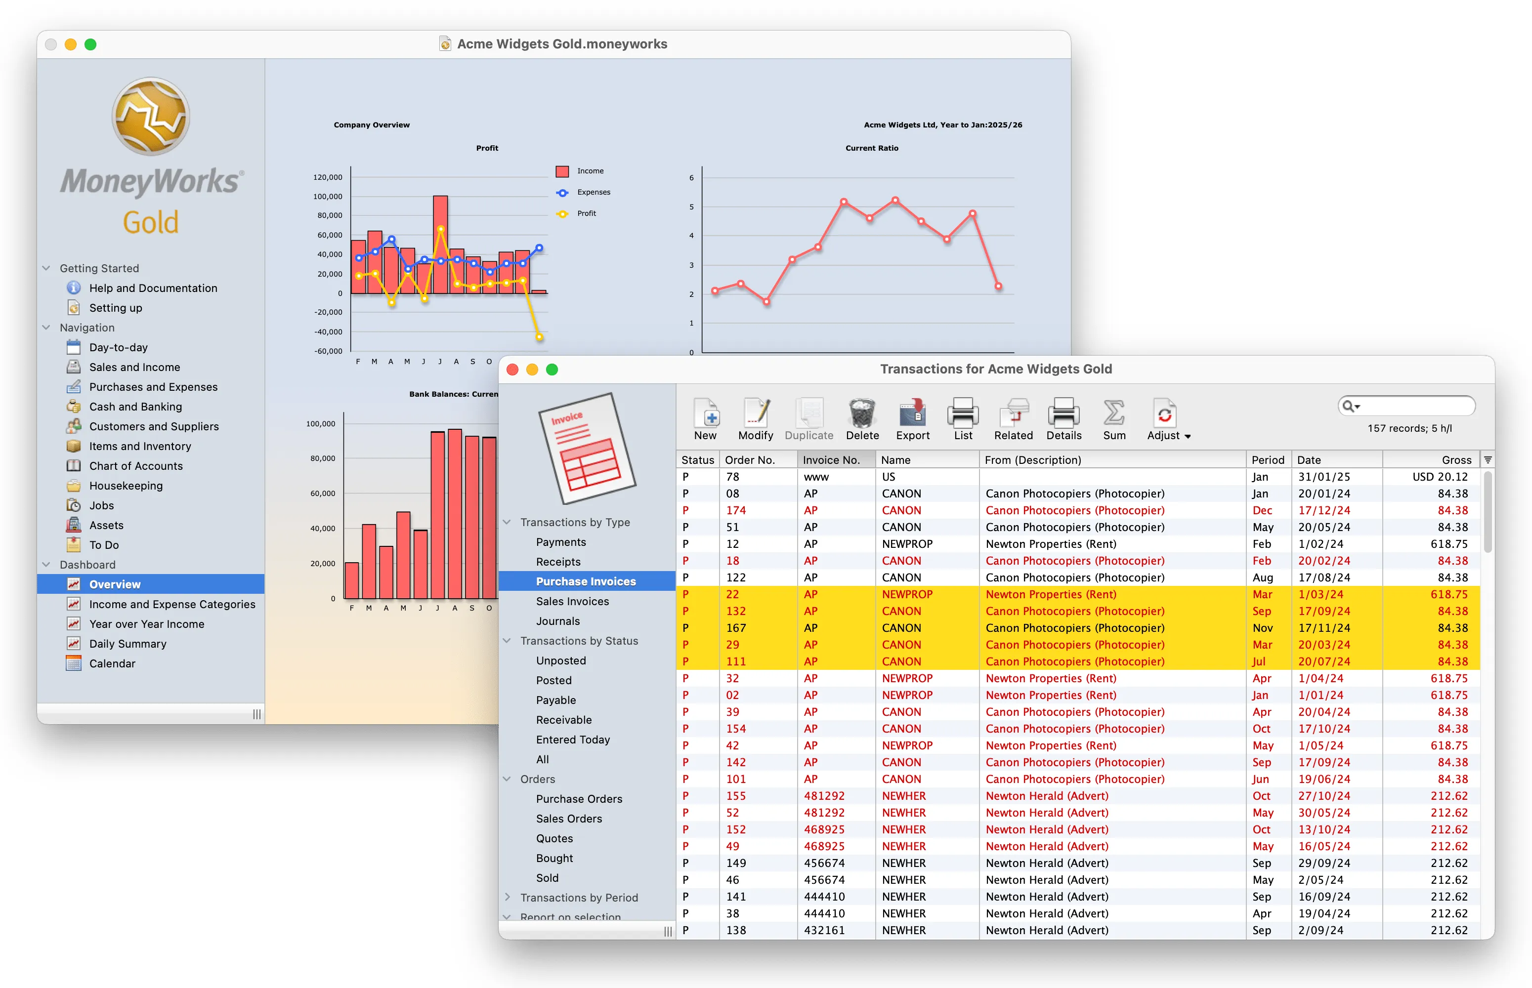Click the New transaction toolbar icon
1532x988 pixels.
[x=705, y=414]
